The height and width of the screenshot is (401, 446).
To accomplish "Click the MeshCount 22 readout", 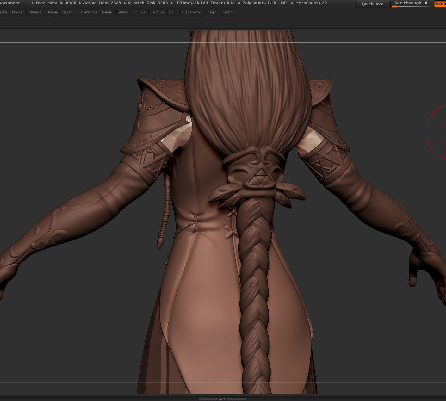I will pyautogui.click(x=311, y=3).
